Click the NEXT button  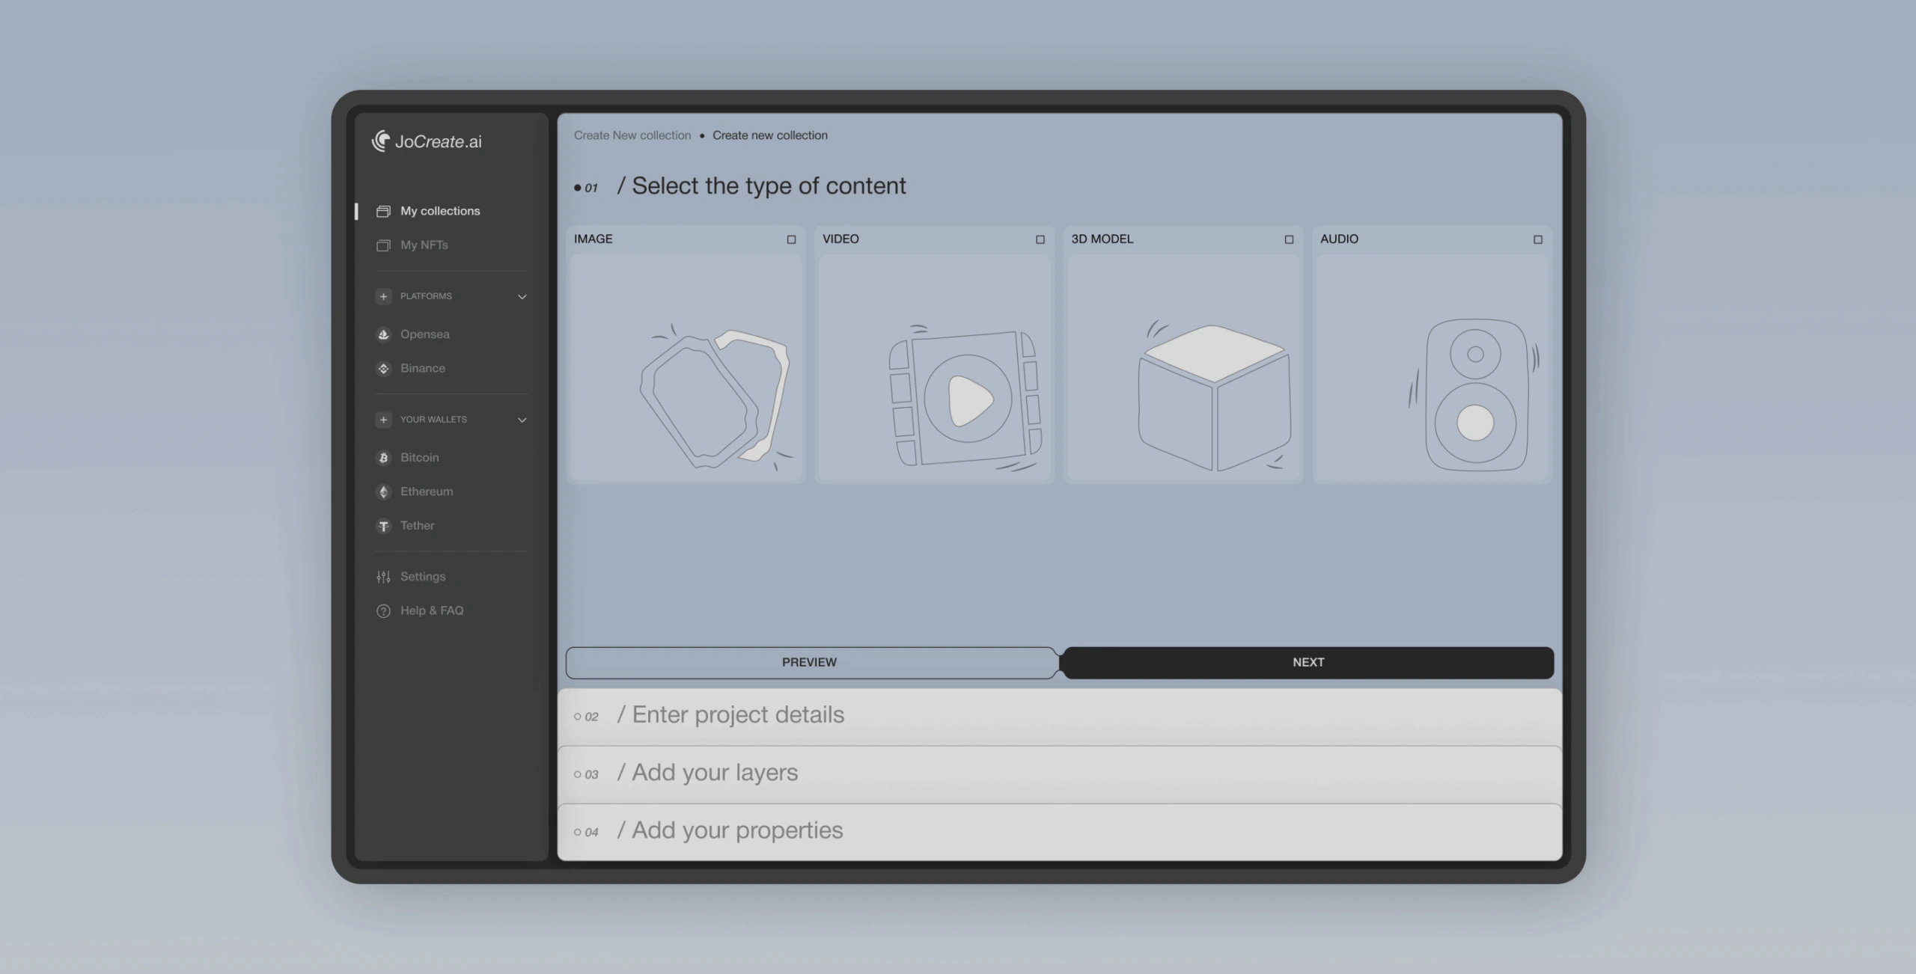tap(1308, 662)
